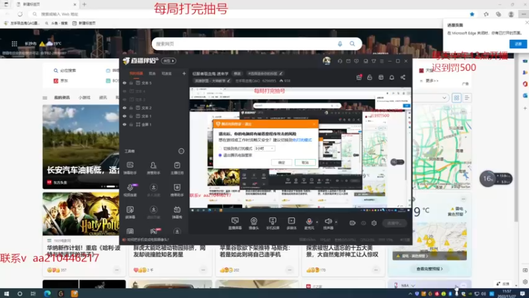Open the microphone device dropdown arrow

coord(317,222)
